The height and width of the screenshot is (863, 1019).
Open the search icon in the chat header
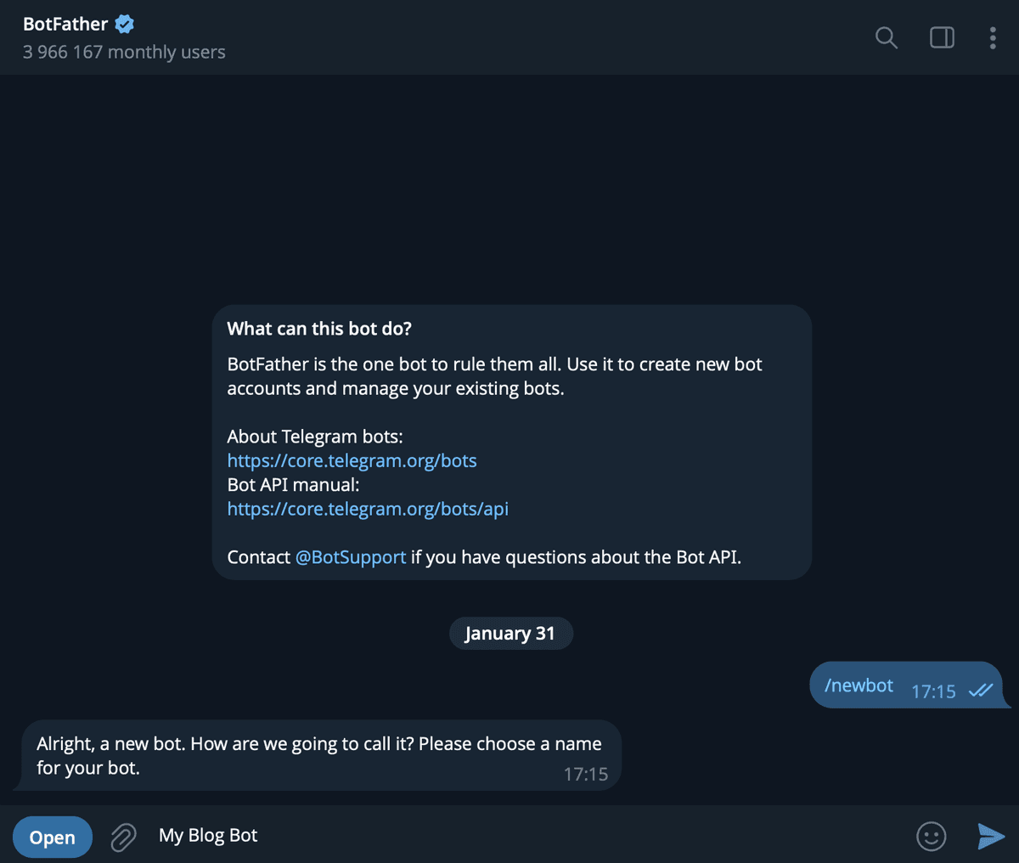(886, 37)
